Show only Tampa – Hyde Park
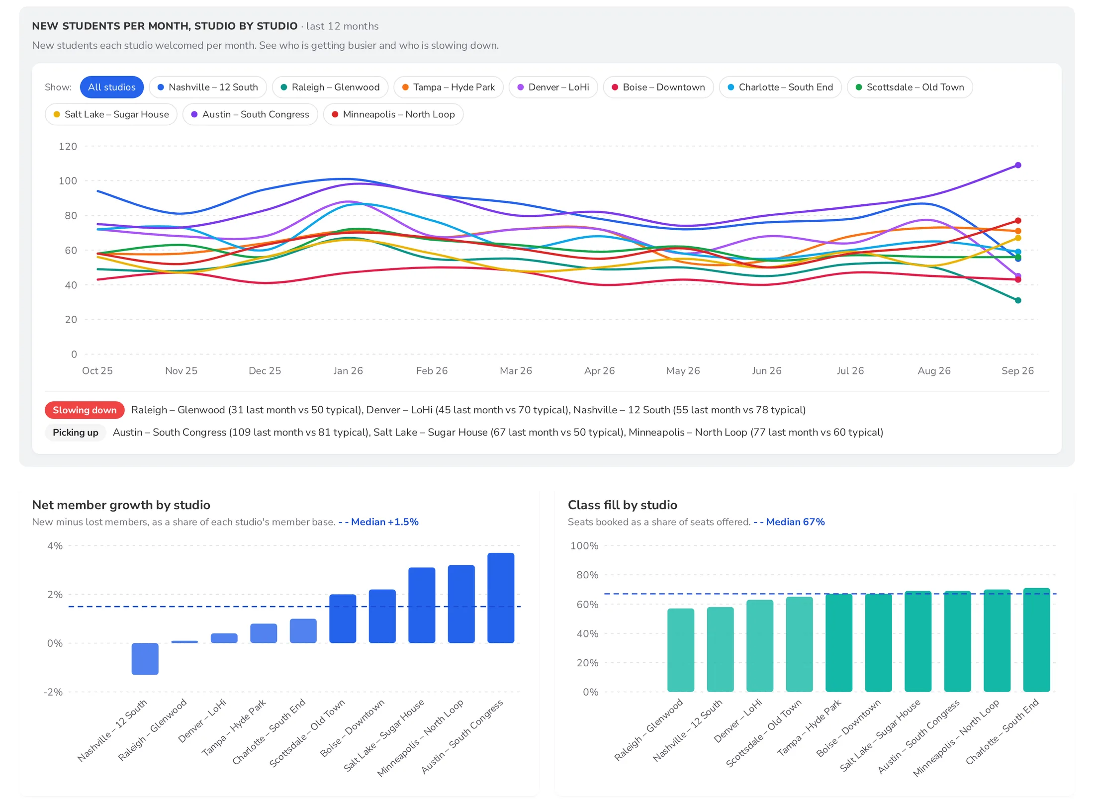Image resolution: width=1094 pixels, height=799 pixels. tap(448, 87)
